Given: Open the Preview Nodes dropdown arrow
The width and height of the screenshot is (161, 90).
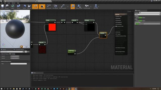Looking at the screenshot, I should pos(91,7).
